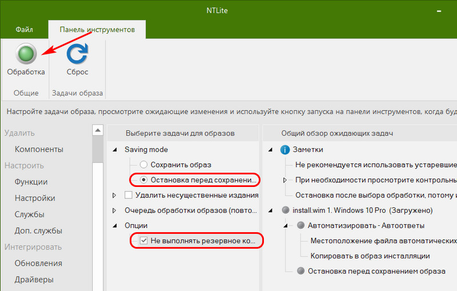Click the blue Сброс reset arrow icon
This screenshot has height=291, width=457.
coord(77,54)
